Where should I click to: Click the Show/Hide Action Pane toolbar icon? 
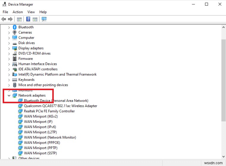click(35, 19)
